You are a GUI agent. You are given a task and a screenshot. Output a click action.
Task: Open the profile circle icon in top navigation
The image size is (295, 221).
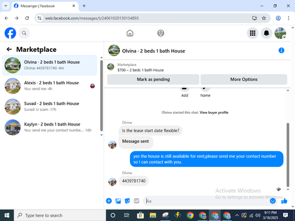pos(160,33)
